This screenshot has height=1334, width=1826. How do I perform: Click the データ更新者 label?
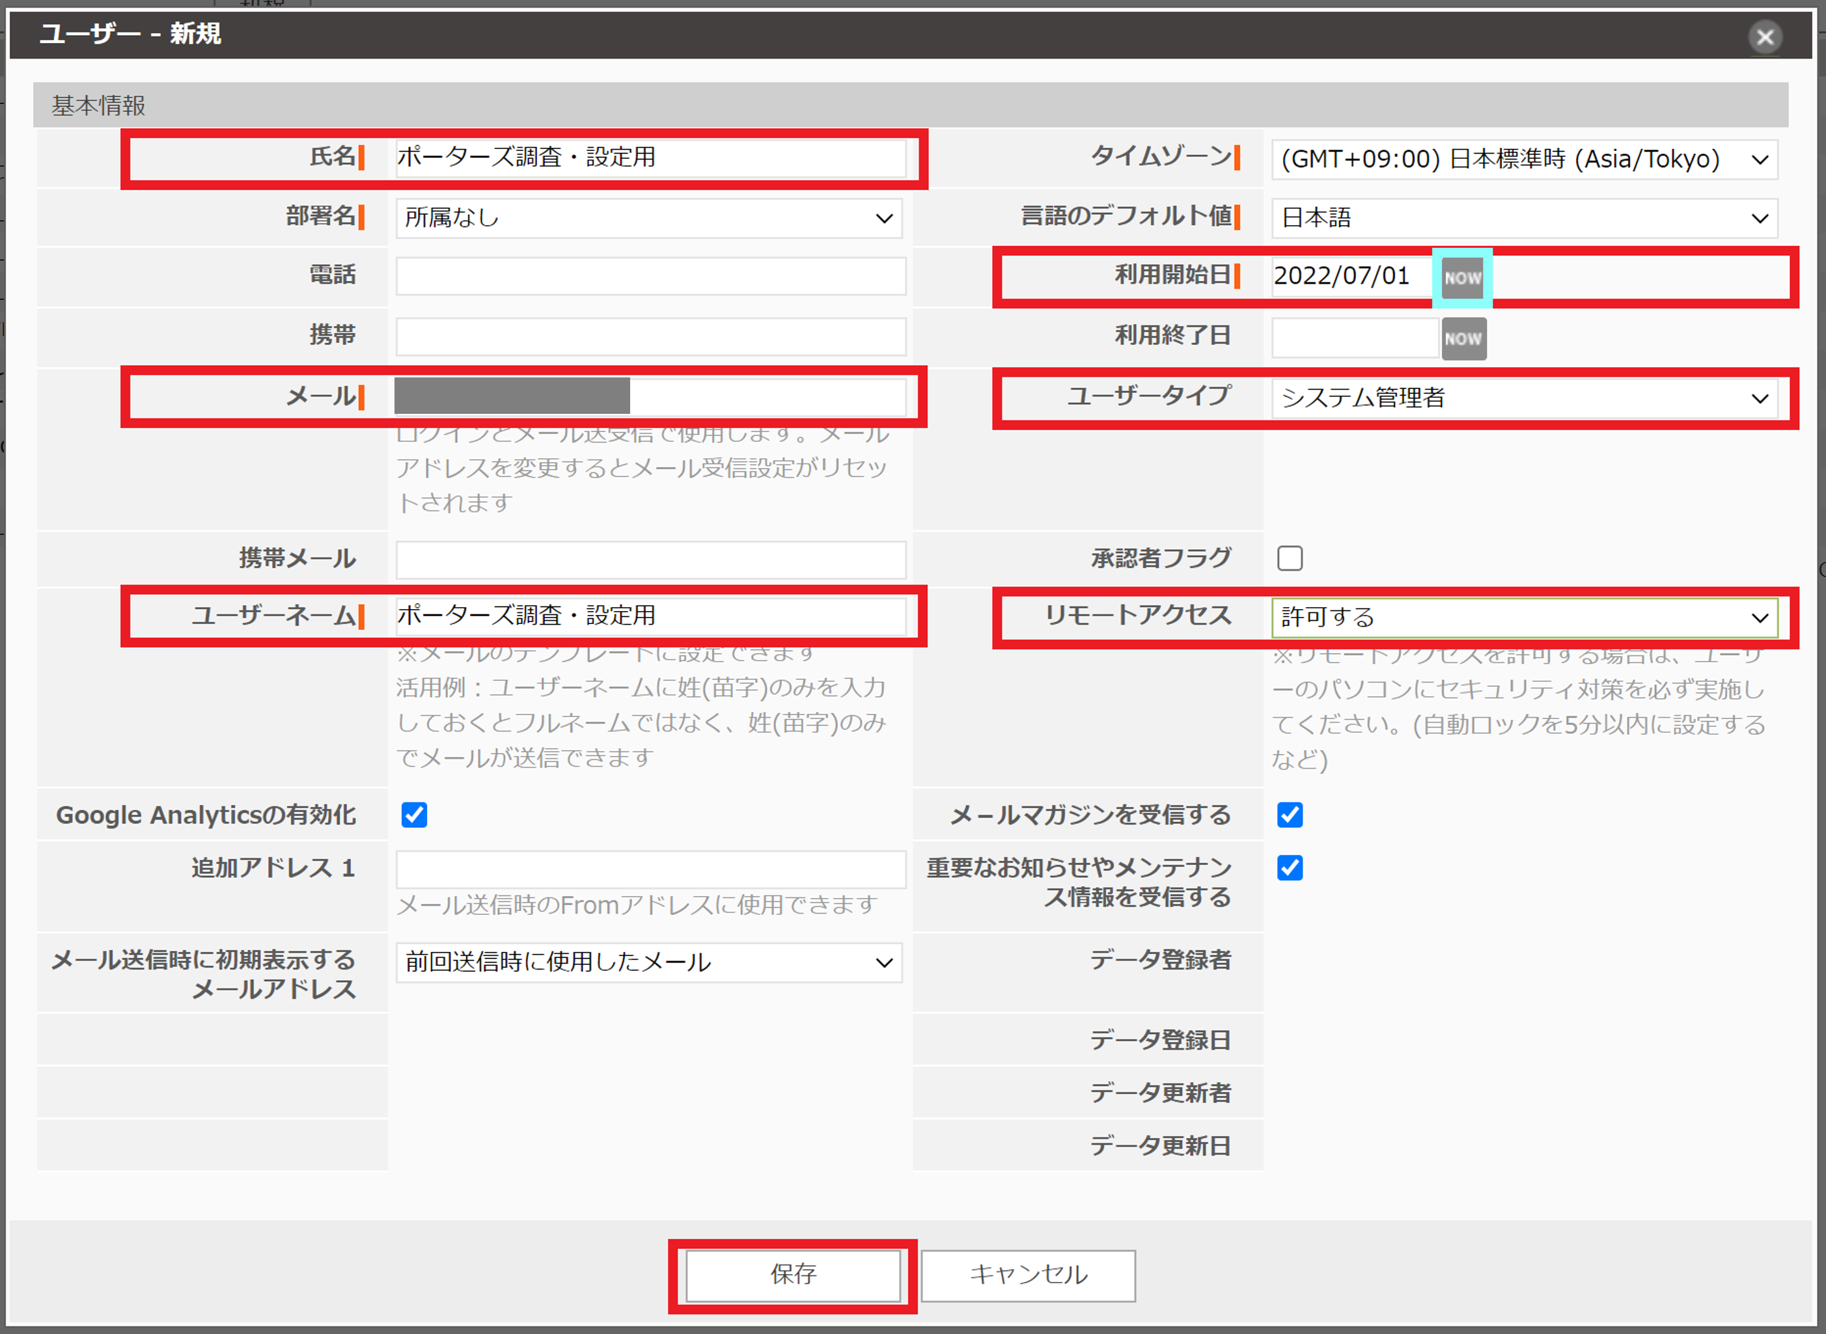click(x=1160, y=1093)
